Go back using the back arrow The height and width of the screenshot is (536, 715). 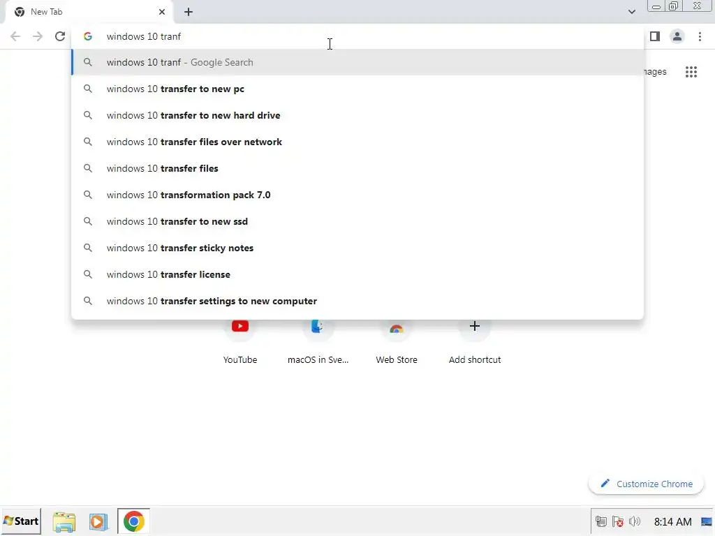[x=15, y=36]
